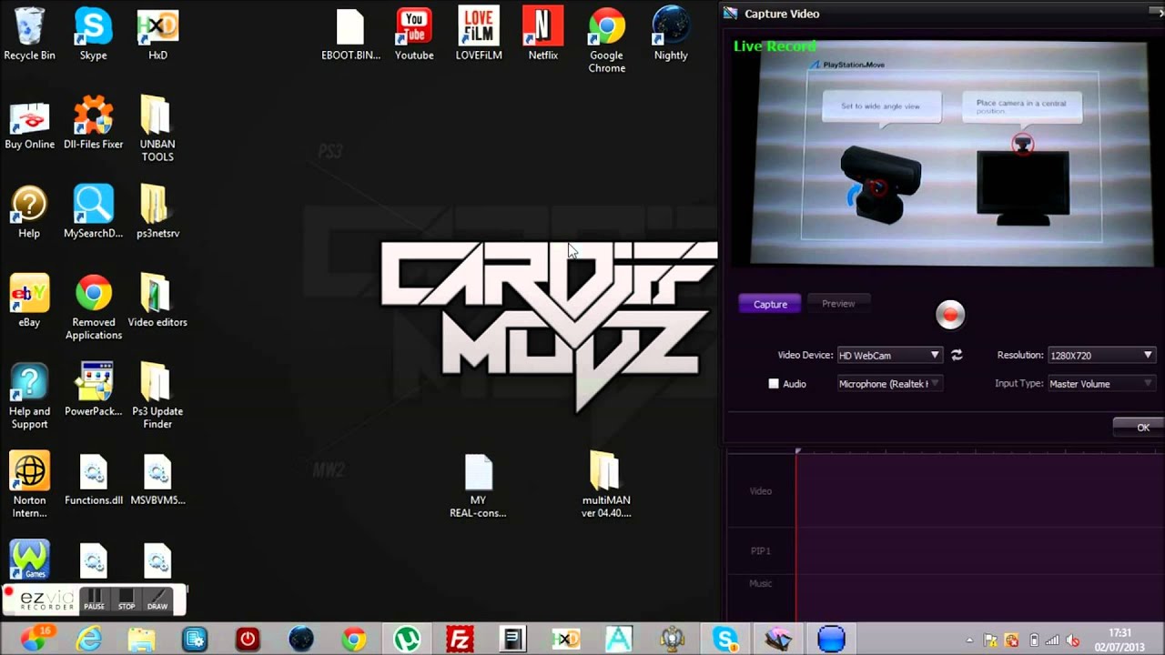Switch to the Capture tab
1165x655 pixels.
pos(770,304)
